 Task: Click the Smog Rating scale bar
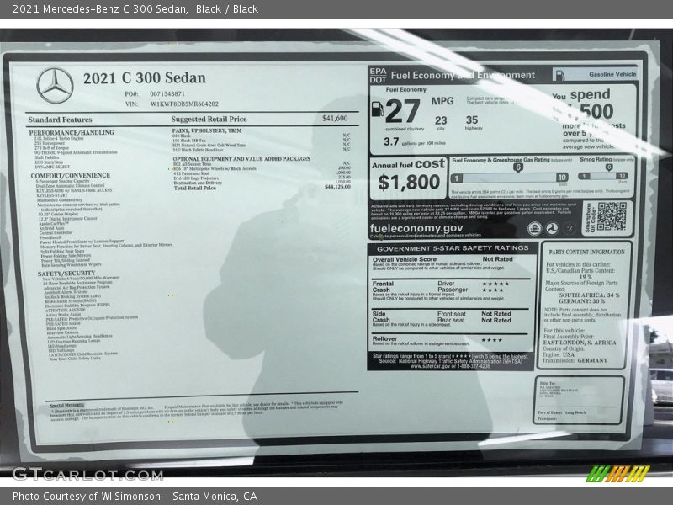(x=603, y=176)
